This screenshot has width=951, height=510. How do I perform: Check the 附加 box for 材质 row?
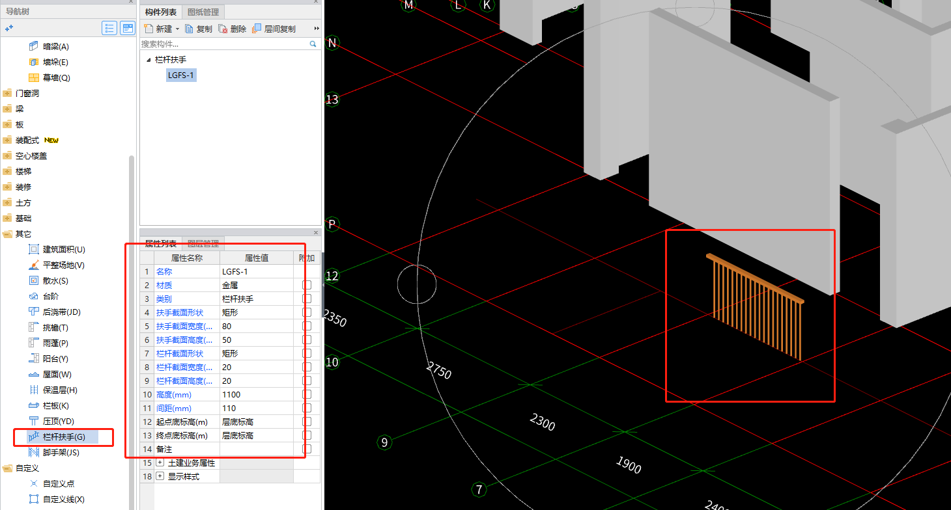tap(307, 285)
